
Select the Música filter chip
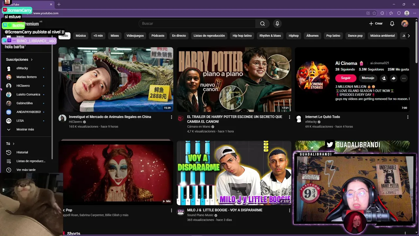81,36
